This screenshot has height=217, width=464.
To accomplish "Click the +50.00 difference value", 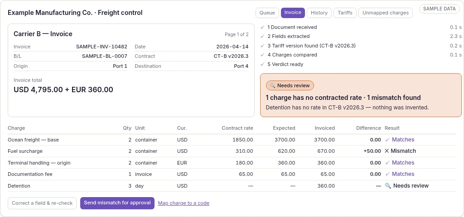I will pos(372,151).
